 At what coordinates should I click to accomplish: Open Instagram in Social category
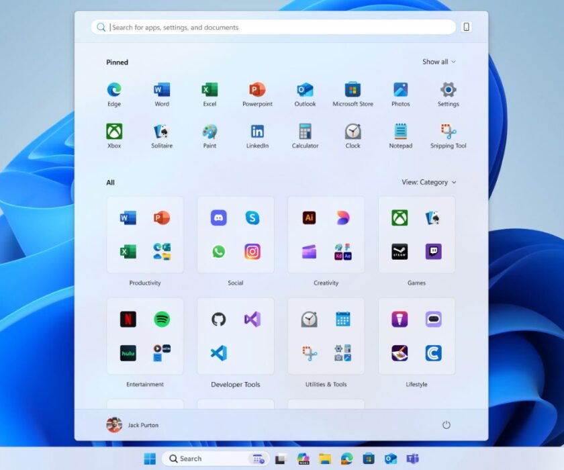pyautogui.click(x=252, y=251)
